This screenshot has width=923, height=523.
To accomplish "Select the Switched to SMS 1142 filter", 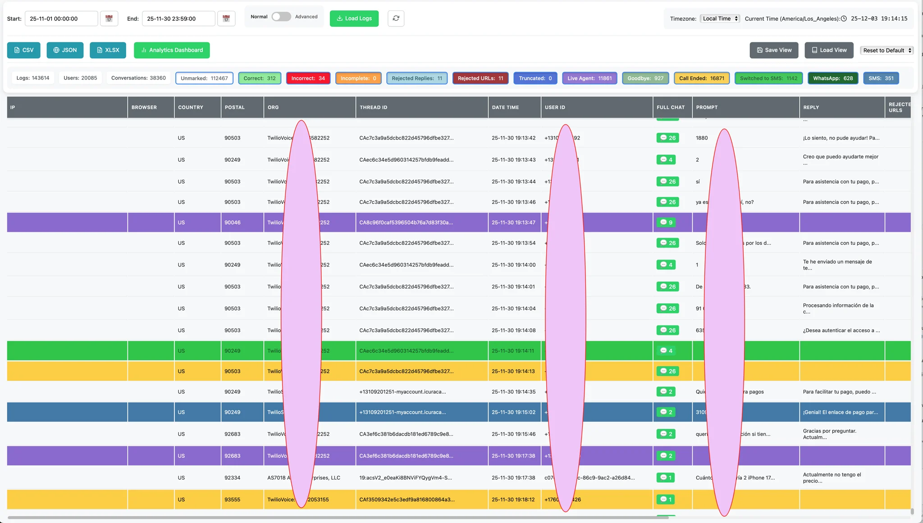I will [769, 78].
